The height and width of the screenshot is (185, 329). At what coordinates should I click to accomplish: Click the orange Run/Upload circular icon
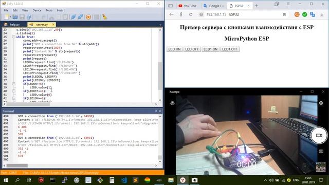[88, 17]
